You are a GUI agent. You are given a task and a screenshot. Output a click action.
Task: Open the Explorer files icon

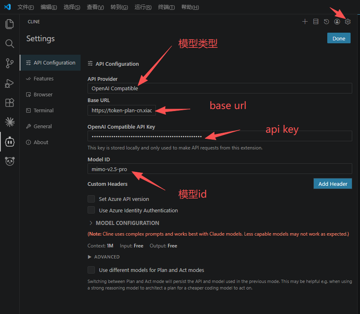[9, 24]
